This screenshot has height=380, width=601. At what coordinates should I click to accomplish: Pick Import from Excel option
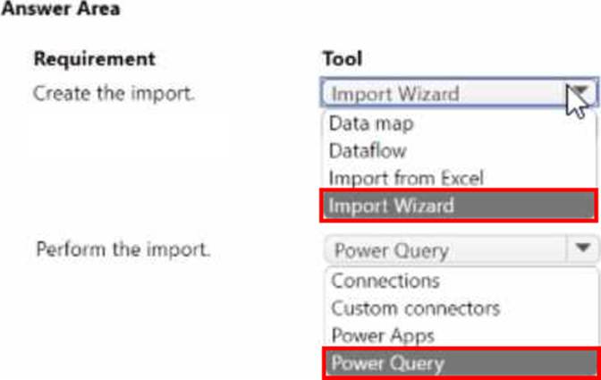pyautogui.click(x=405, y=178)
